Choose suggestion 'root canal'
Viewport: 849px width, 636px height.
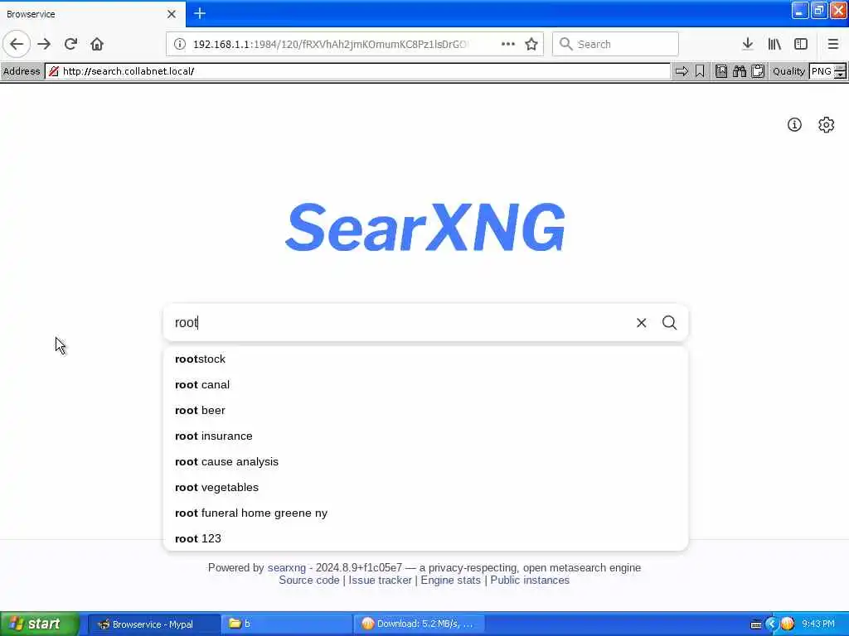(x=425, y=384)
